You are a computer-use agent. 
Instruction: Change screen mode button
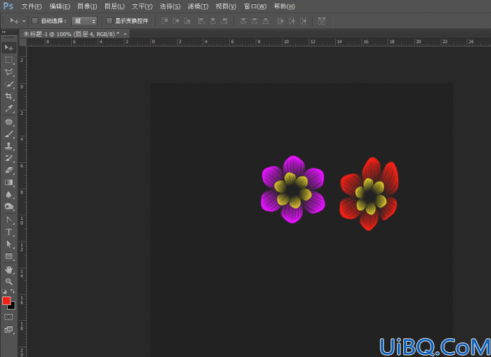9,329
